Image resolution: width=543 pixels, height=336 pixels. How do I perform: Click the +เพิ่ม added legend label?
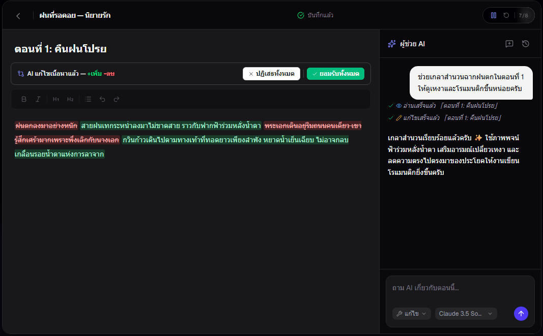tap(95, 74)
